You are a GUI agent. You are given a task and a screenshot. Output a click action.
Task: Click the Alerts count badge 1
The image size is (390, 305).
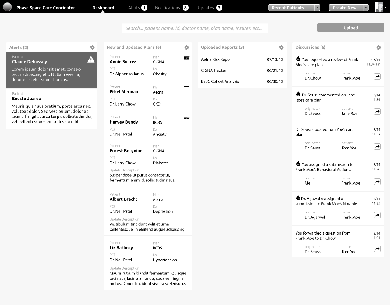coord(144,8)
